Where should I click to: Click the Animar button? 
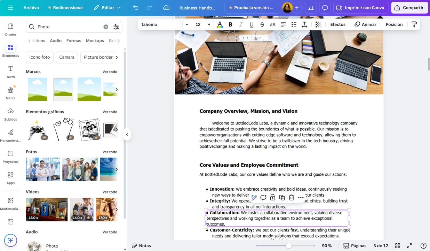(x=365, y=24)
